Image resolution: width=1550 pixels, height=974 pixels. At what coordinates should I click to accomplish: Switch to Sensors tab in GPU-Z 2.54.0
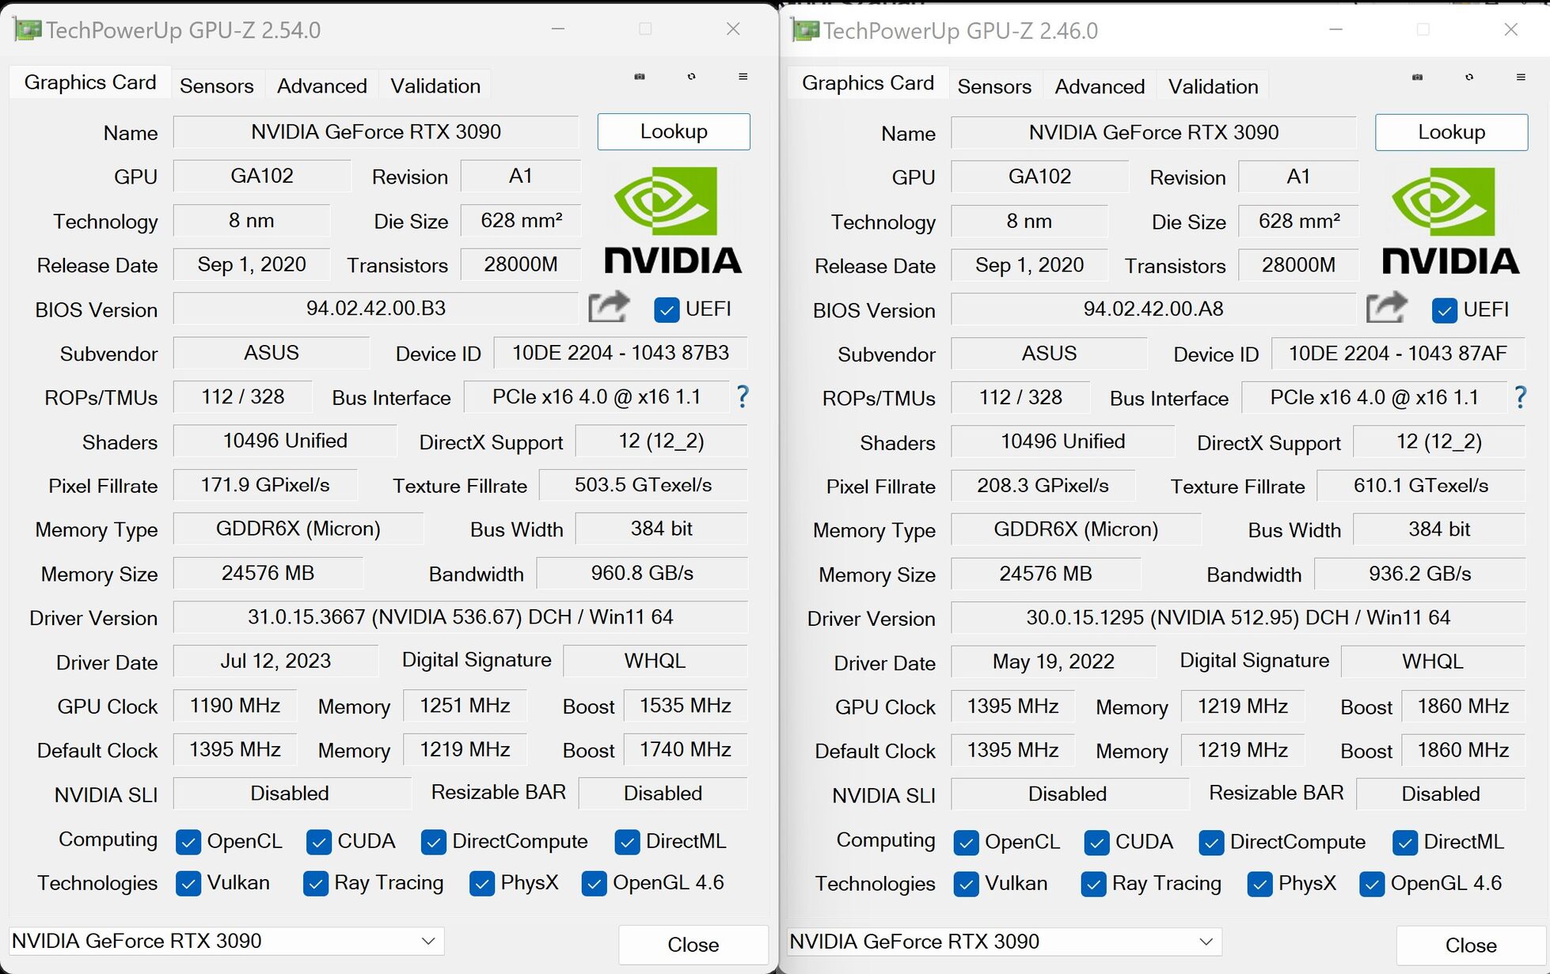pos(217,85)
